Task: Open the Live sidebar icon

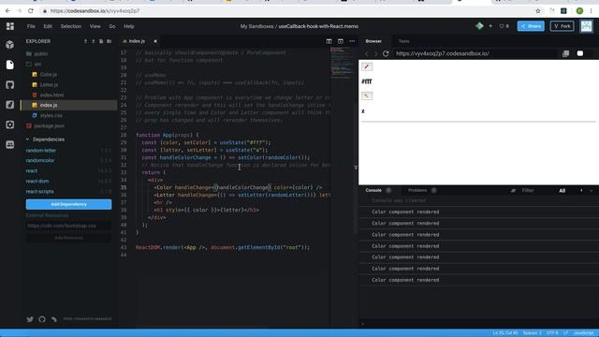Action: tap(10, 144)
